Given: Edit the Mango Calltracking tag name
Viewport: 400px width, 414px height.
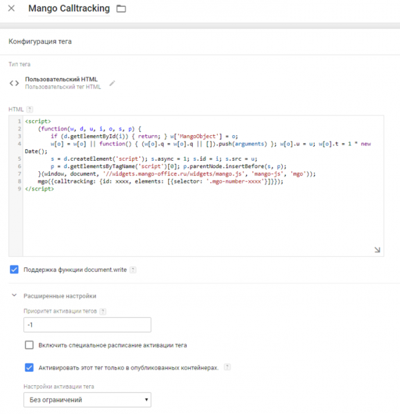Looking at the screenshot, I should [69, 9].
